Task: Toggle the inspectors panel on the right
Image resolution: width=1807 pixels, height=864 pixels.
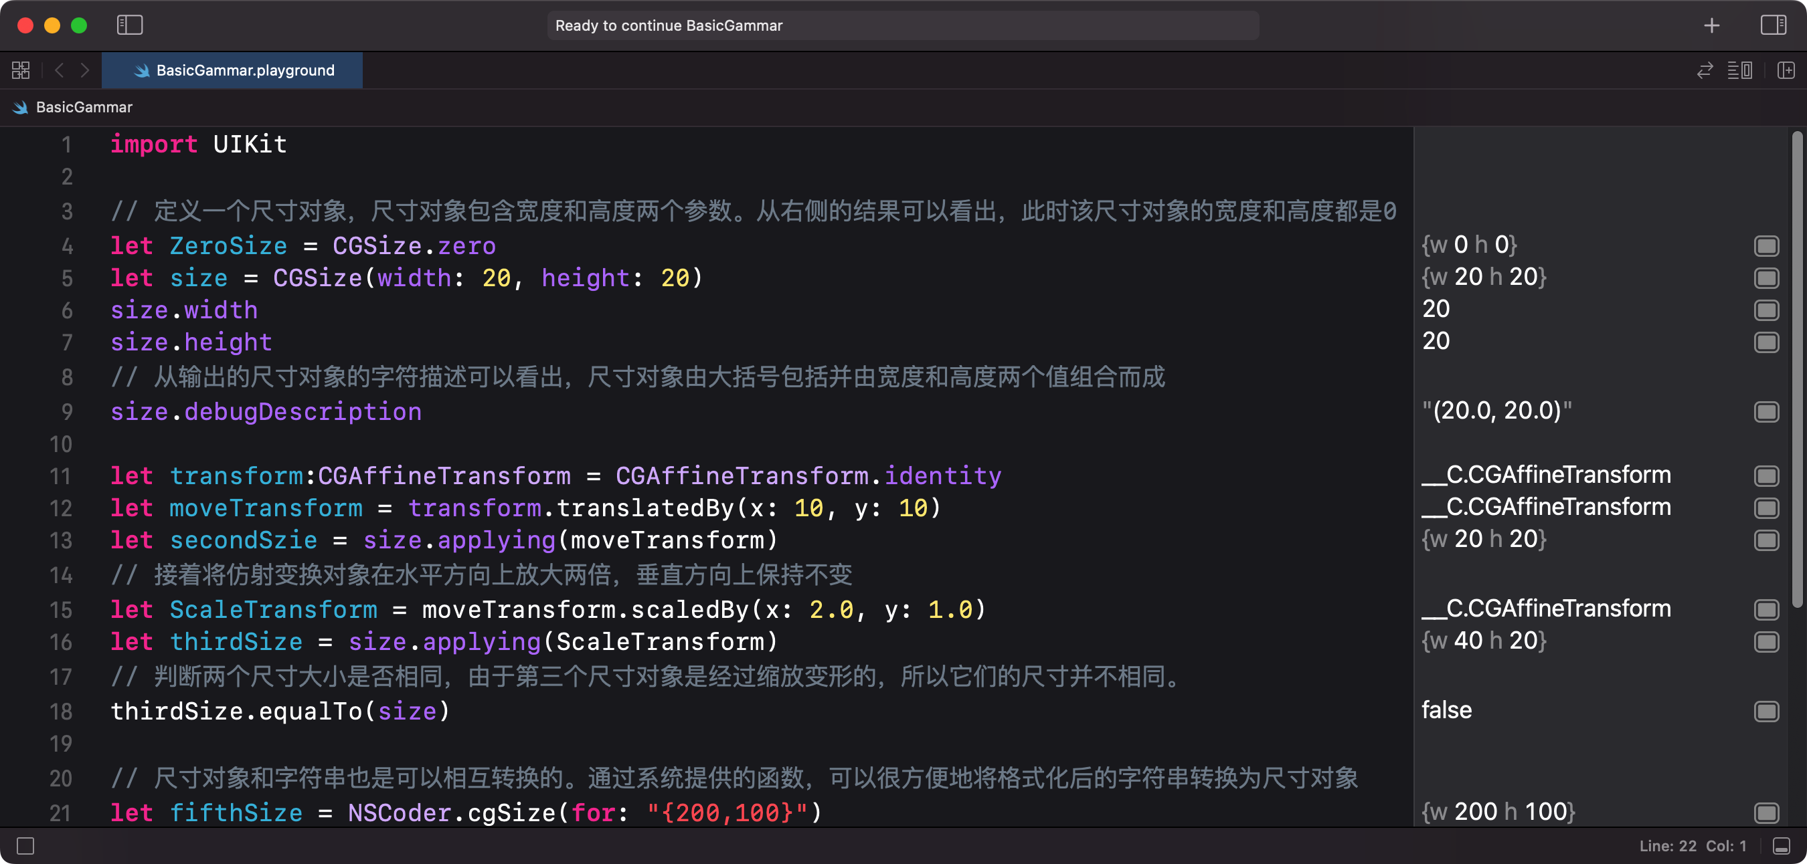Action: click(1774, 25)
